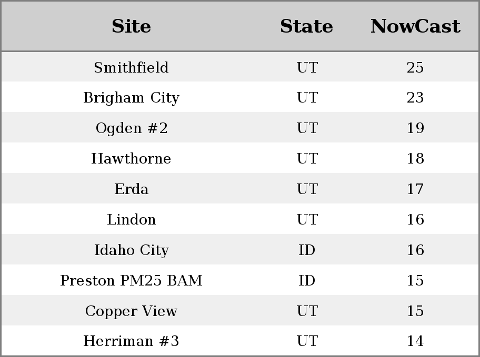Viewport: 480px width, 357px height.
Task: Pick the Ogden #2 site entry
Action: point(131,128)
